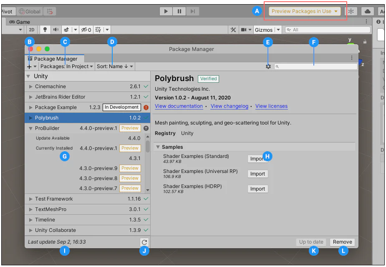Select the Test Framework package
The image size is (386, 267).
pos(87,199)
